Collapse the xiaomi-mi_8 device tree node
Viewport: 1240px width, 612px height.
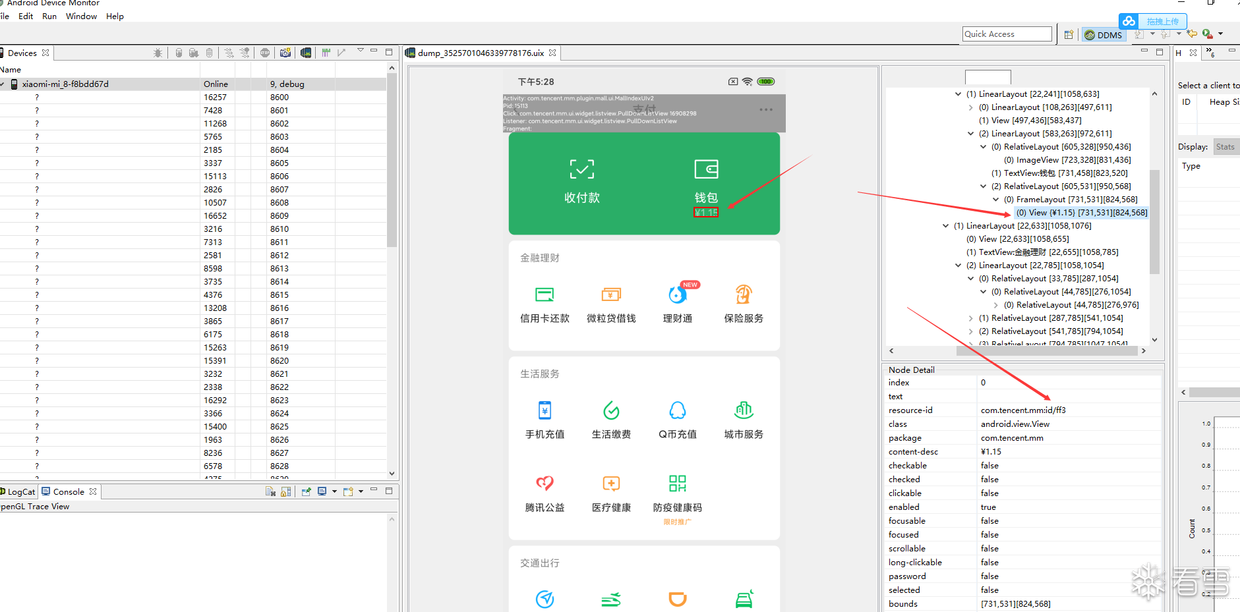click(3, 84)
